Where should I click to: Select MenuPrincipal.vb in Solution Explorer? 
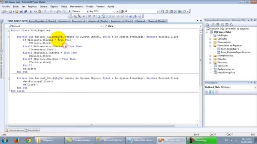coord(226,73)
